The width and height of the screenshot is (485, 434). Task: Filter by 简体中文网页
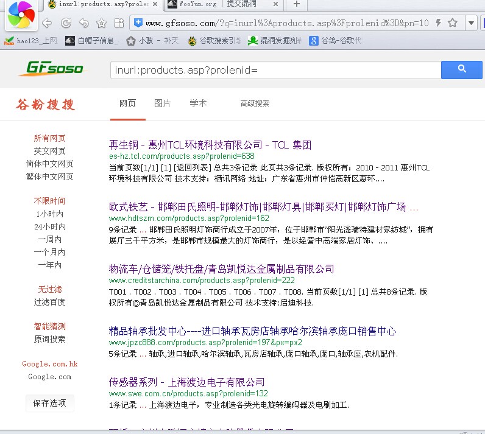tap(49, 164)
